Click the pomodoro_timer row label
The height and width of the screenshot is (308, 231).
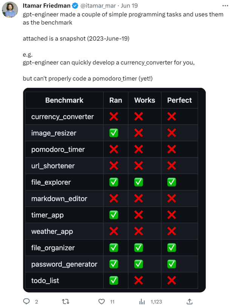pos(58,150)
